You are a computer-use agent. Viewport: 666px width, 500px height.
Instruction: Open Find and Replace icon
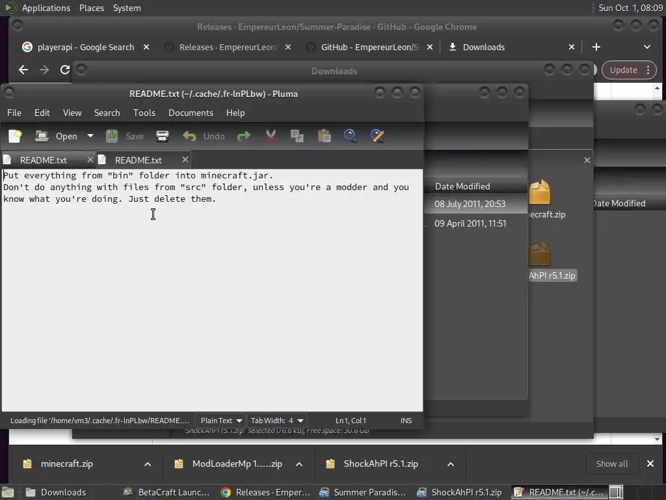click(377, 136)
